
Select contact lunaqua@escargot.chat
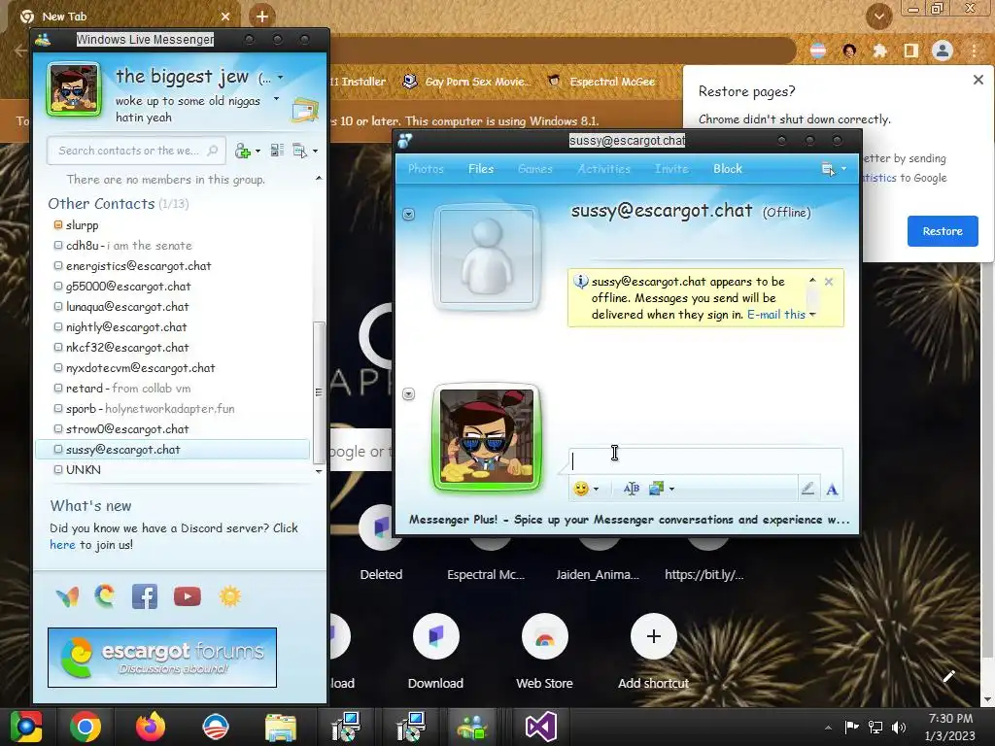127,307
